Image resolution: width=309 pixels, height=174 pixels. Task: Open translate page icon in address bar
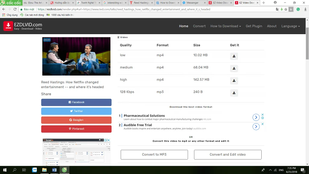coord(277,9)
